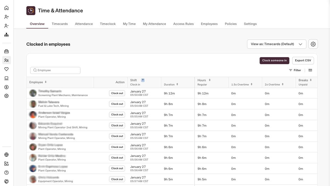Switch to the Attendance tab
Viewport: 330px width, 186px height.
click(x=84, y=24)
